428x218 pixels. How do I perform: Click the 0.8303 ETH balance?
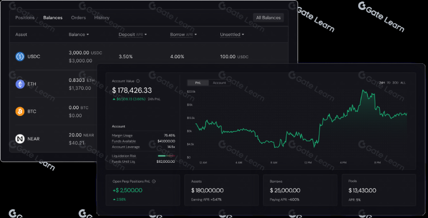pyautogui.click(x=82, y=80)
